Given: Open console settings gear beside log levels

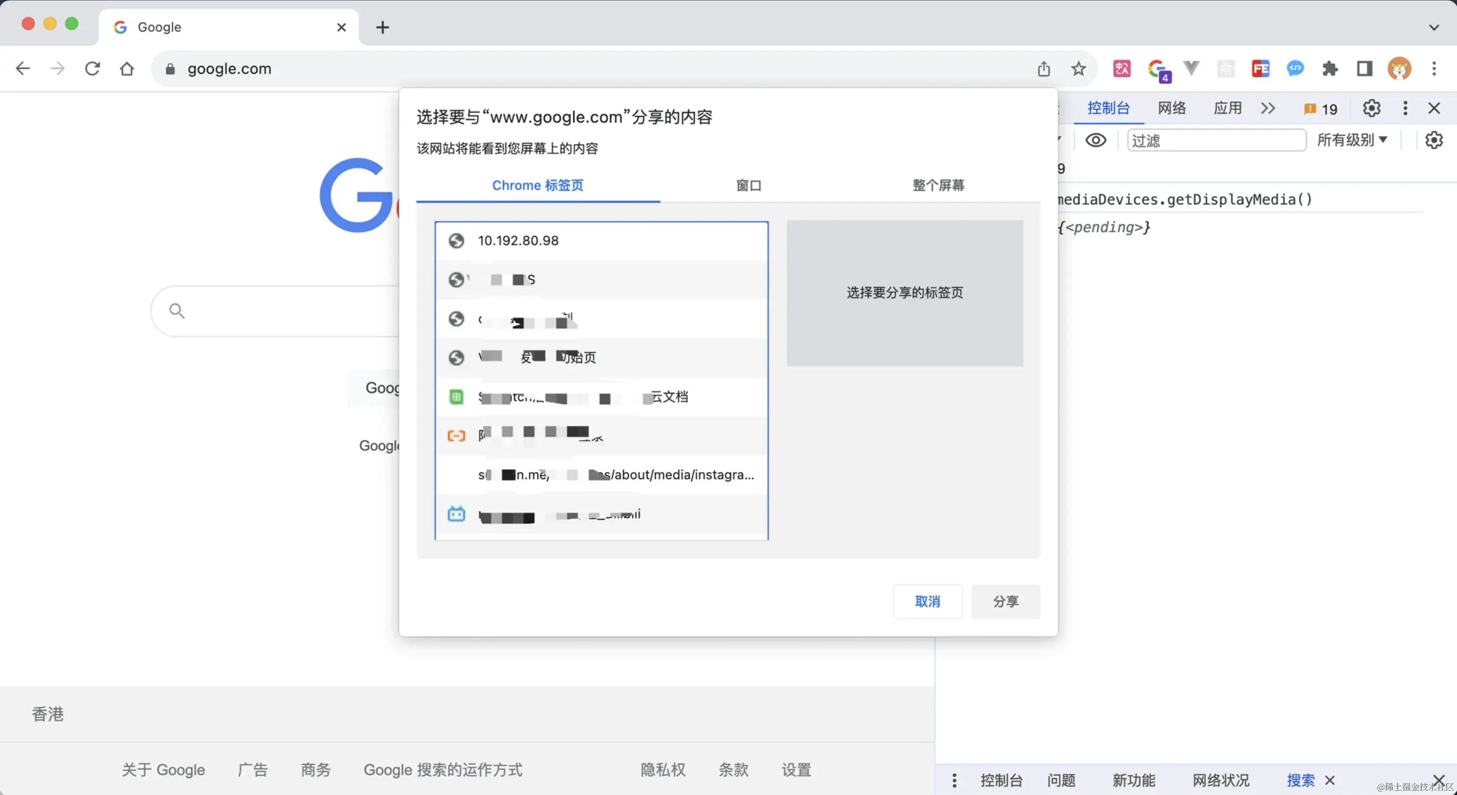Looking at the screenshot, I should (x=1433, y=140).
